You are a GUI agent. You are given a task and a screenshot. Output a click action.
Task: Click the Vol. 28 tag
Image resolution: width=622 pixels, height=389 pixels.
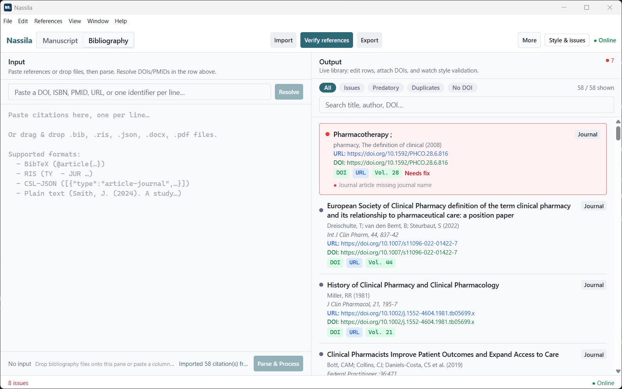(387, 173)
